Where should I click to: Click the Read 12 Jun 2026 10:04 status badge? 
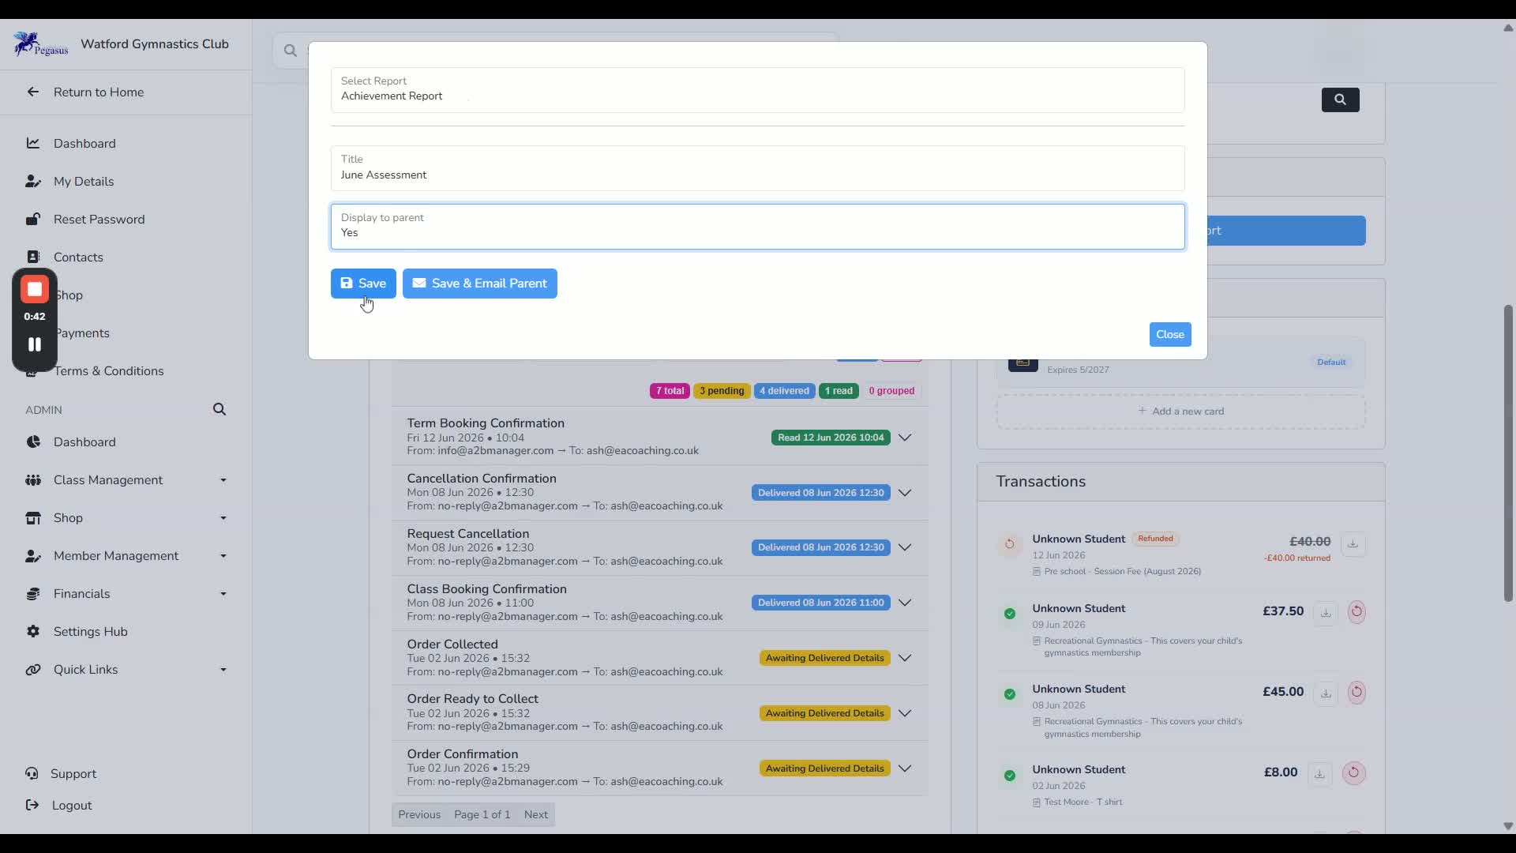831,438
